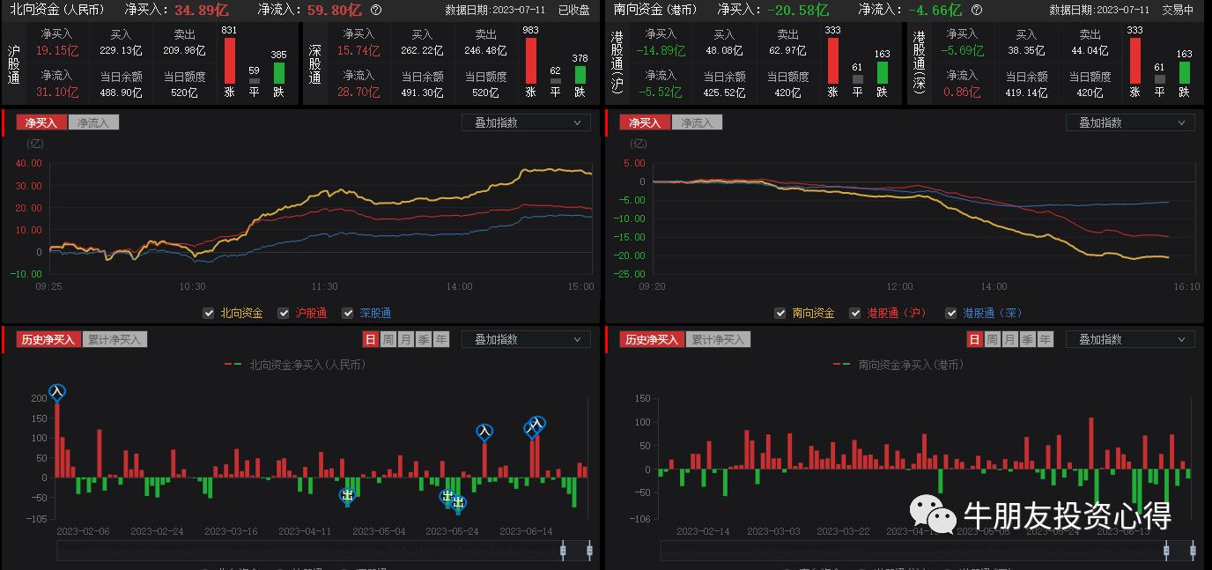Click the help icon beside southbound 净流入 value
The height and width of the screenshot is (570, 1212).
(x=977, y=11)
